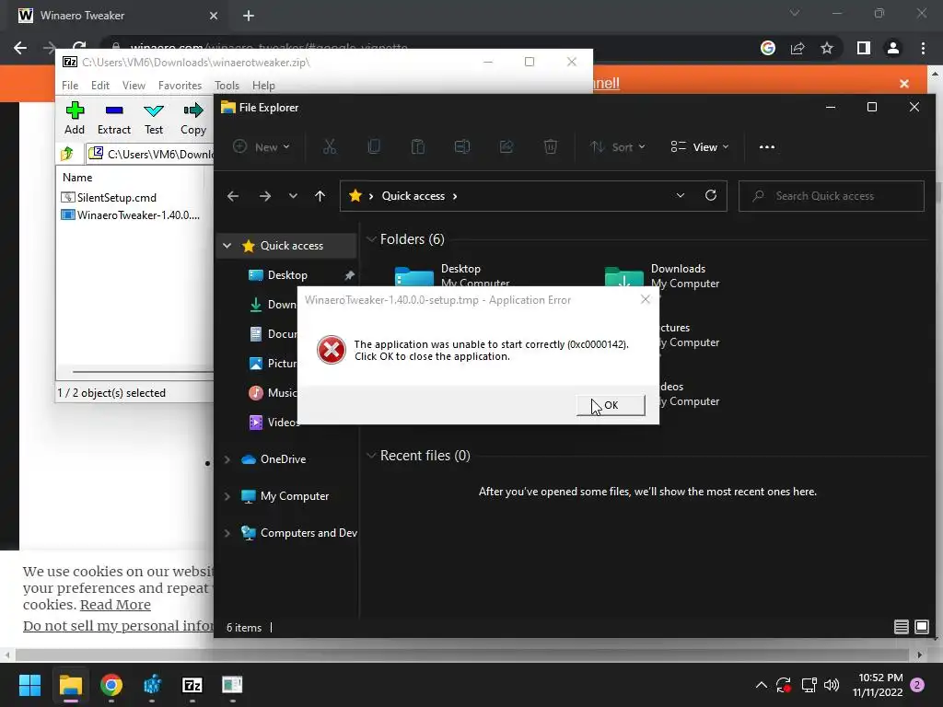Click the Delete trash icon in File Explorer
943x707 pixels.
[551, 146]
